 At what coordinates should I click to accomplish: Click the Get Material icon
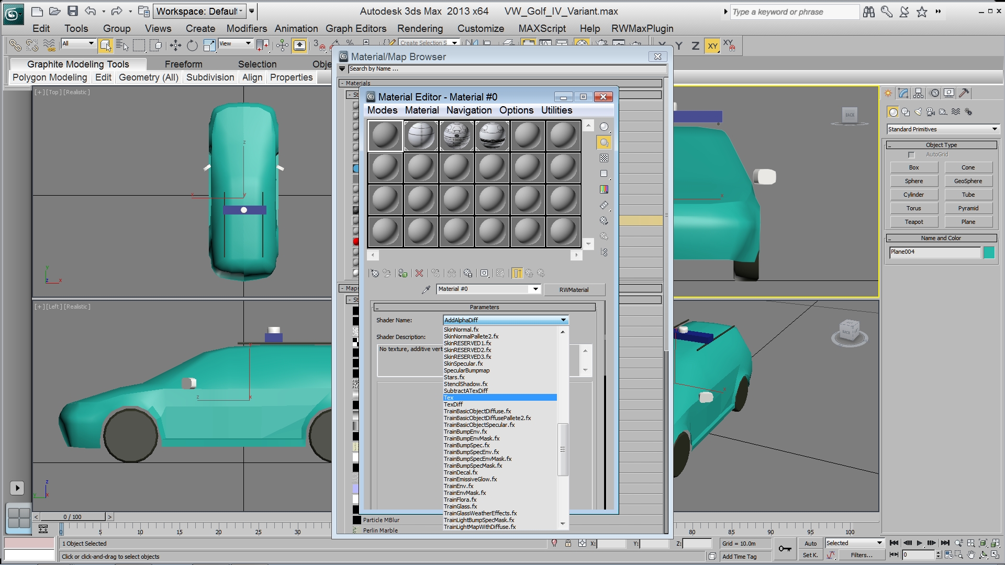pos(374,273)
